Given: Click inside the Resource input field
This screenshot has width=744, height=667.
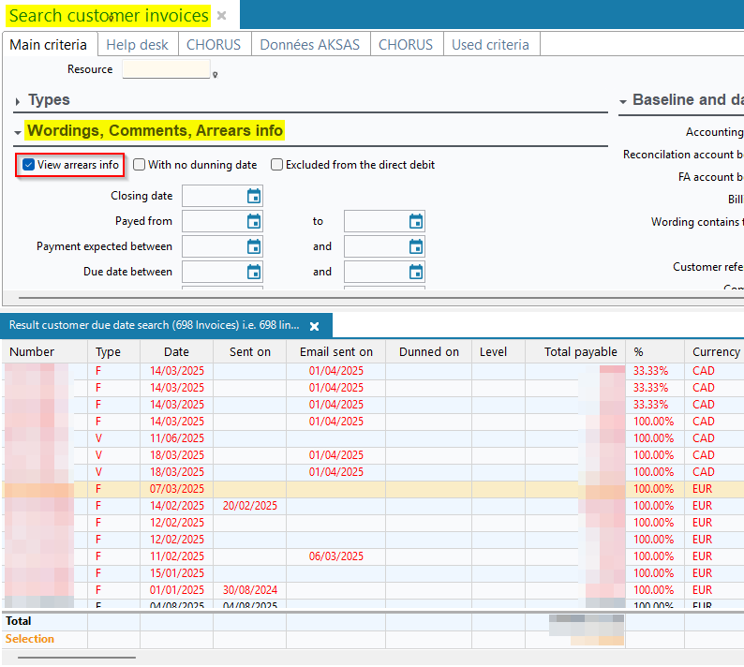Looking at the screenshot, I should pyautogui.click(x=166, y=69).
